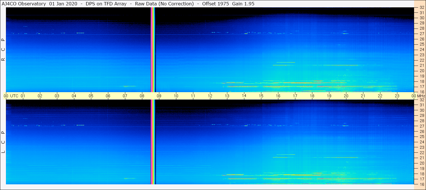Select the 27 frequency label of RCP panel
The width and height of the screenshot is (426, 190).
422,34
